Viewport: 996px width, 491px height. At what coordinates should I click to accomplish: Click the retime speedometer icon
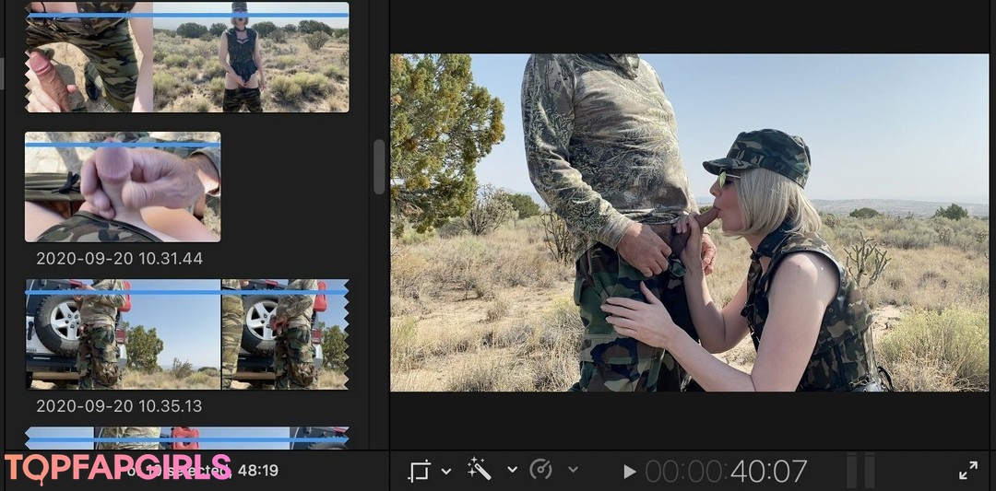(541, 470)
